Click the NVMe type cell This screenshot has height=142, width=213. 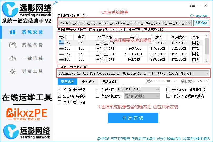coord(196,48)
